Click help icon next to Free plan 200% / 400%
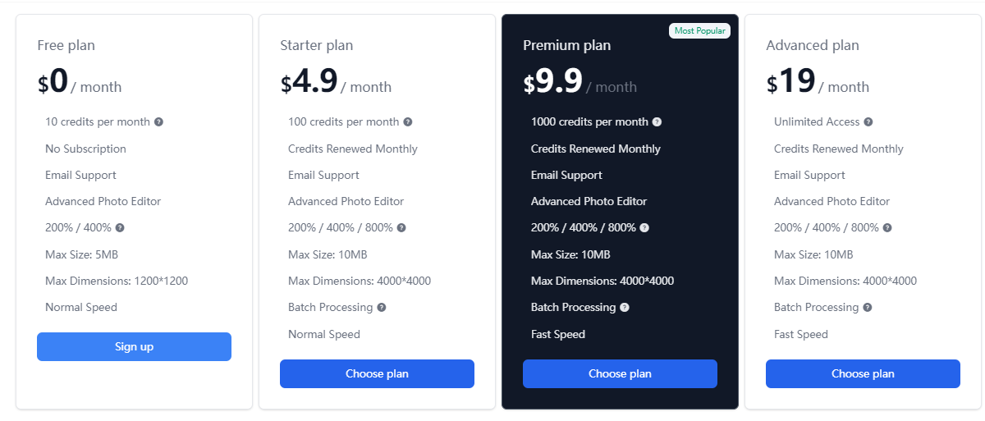This screenshot has width=985, height=421. point(120,227)
